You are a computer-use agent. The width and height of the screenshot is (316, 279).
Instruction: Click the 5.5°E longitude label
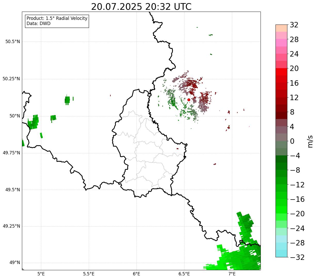(x=89, y=274)
